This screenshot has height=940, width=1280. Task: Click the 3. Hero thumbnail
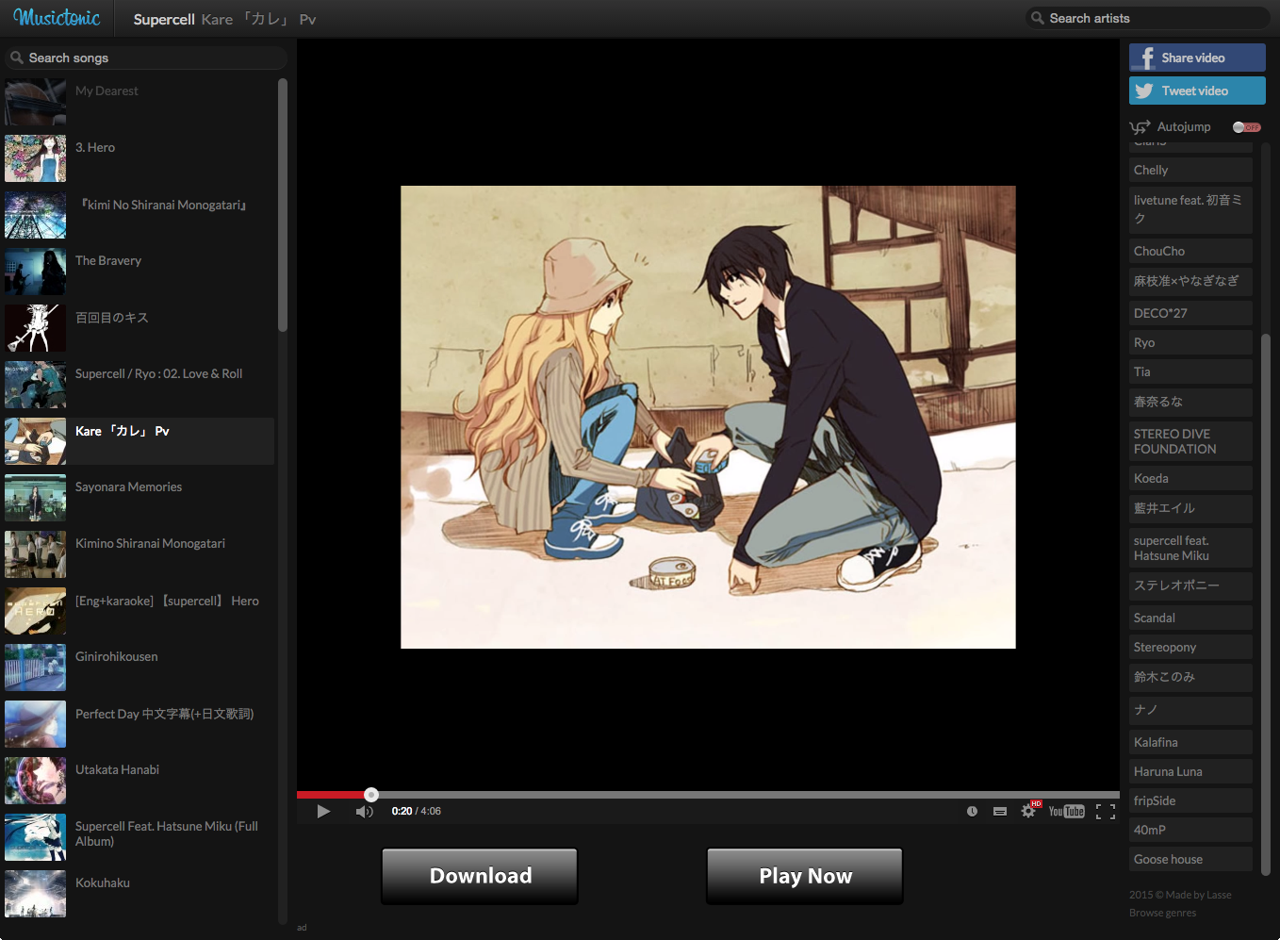(x=35, y=158)
